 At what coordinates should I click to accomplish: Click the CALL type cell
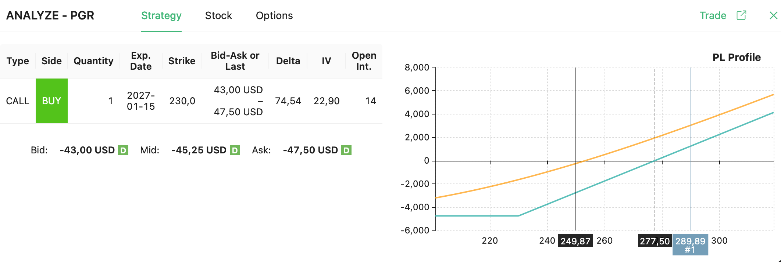pos(18,101)
